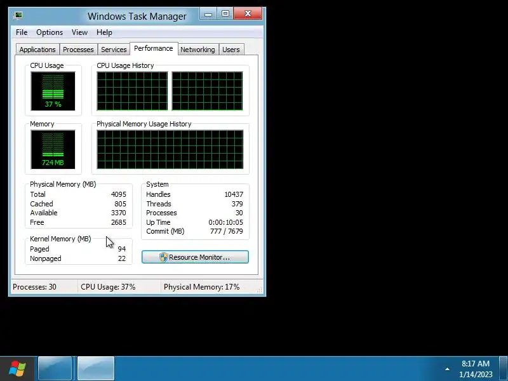The width and height of the screenshot is (508, 381).
Task: Open the Help menu
Action: pos(104,32)
